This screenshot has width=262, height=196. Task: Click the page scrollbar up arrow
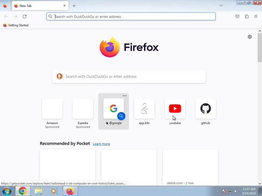260,31
